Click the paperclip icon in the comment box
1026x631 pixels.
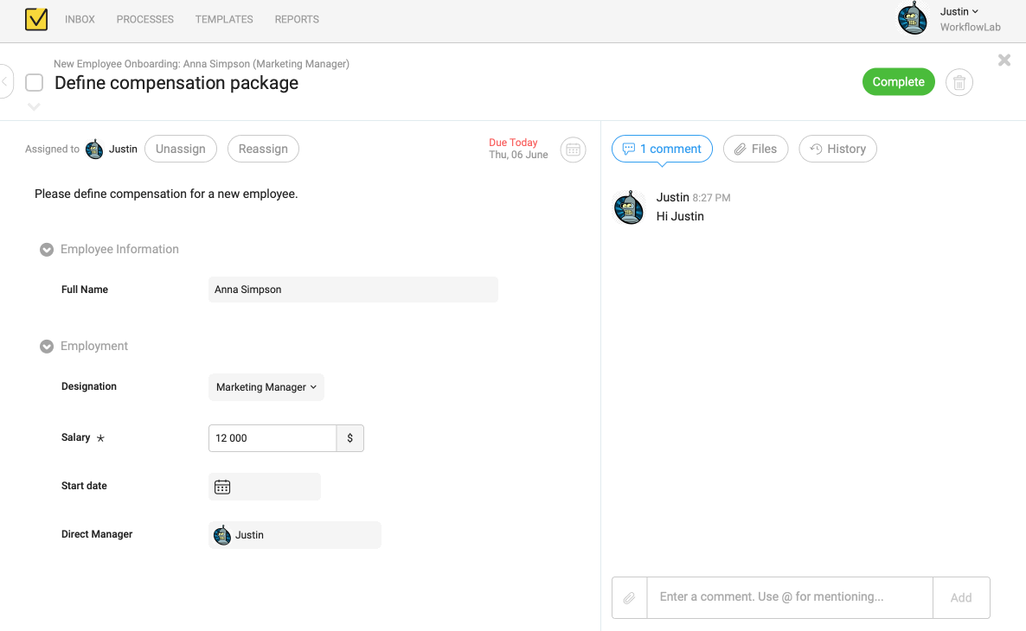pyautogui.click(x=629, y=596)
